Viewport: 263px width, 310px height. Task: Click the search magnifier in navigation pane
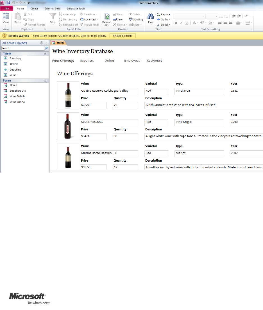pyautogui.click(x=46, y=48)
